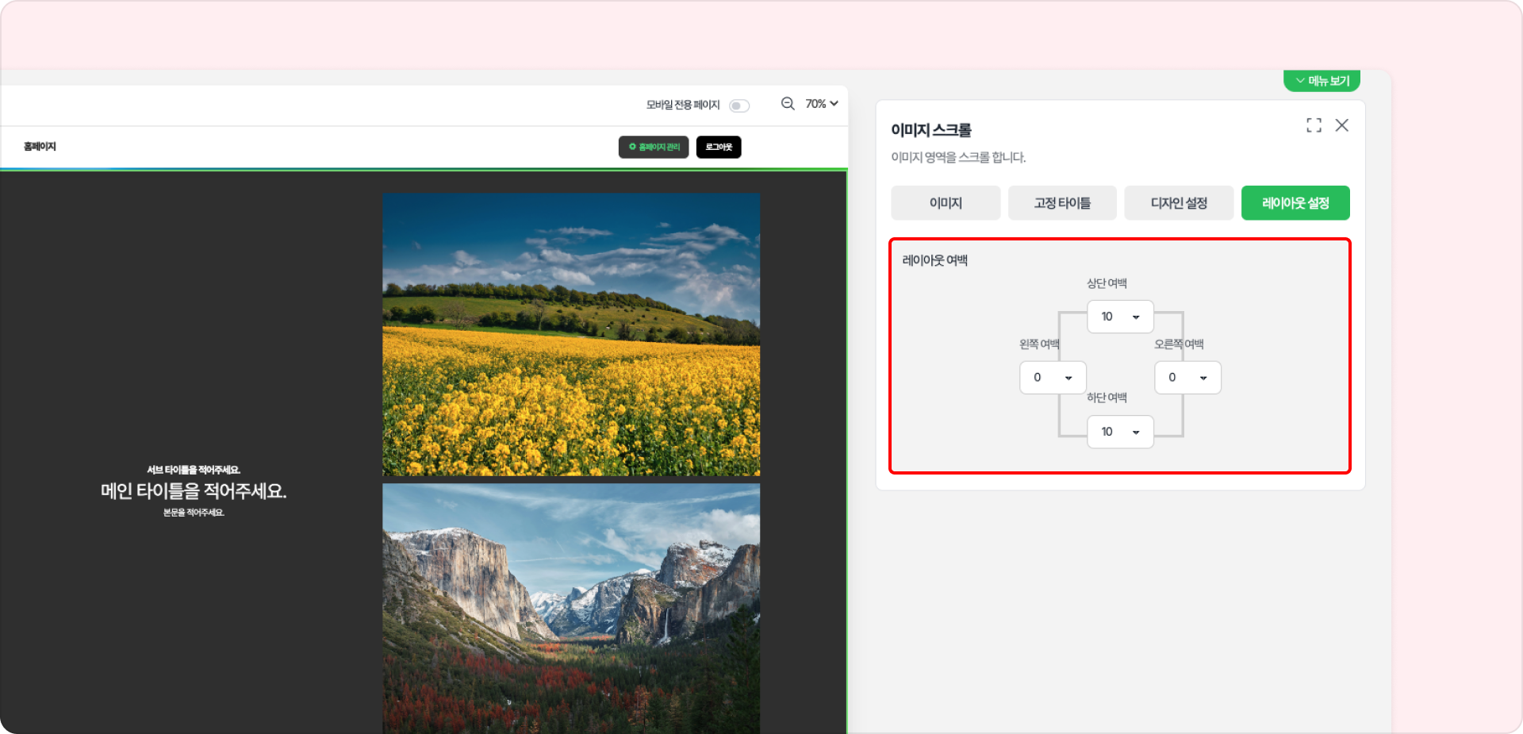
Task: Click the 로그아웃 button
Action: pos(719,147)
